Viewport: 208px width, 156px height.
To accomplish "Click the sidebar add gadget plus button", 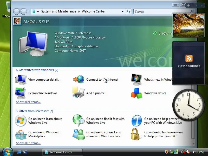I will coord(188,5).
